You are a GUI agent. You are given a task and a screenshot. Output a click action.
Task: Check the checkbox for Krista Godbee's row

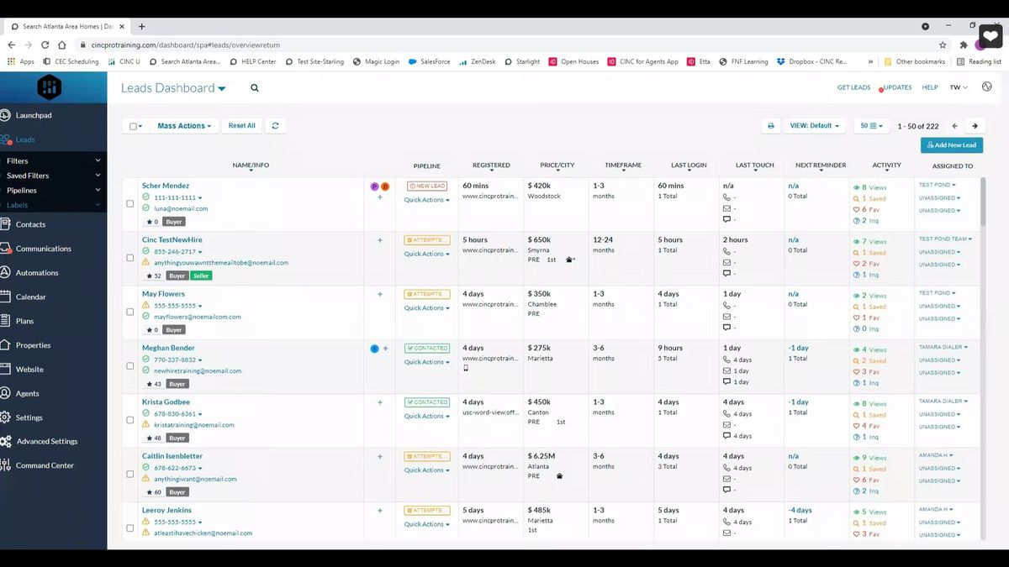130,419
